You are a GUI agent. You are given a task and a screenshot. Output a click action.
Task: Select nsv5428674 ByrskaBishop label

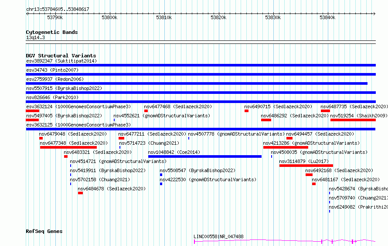pos(358,189)
